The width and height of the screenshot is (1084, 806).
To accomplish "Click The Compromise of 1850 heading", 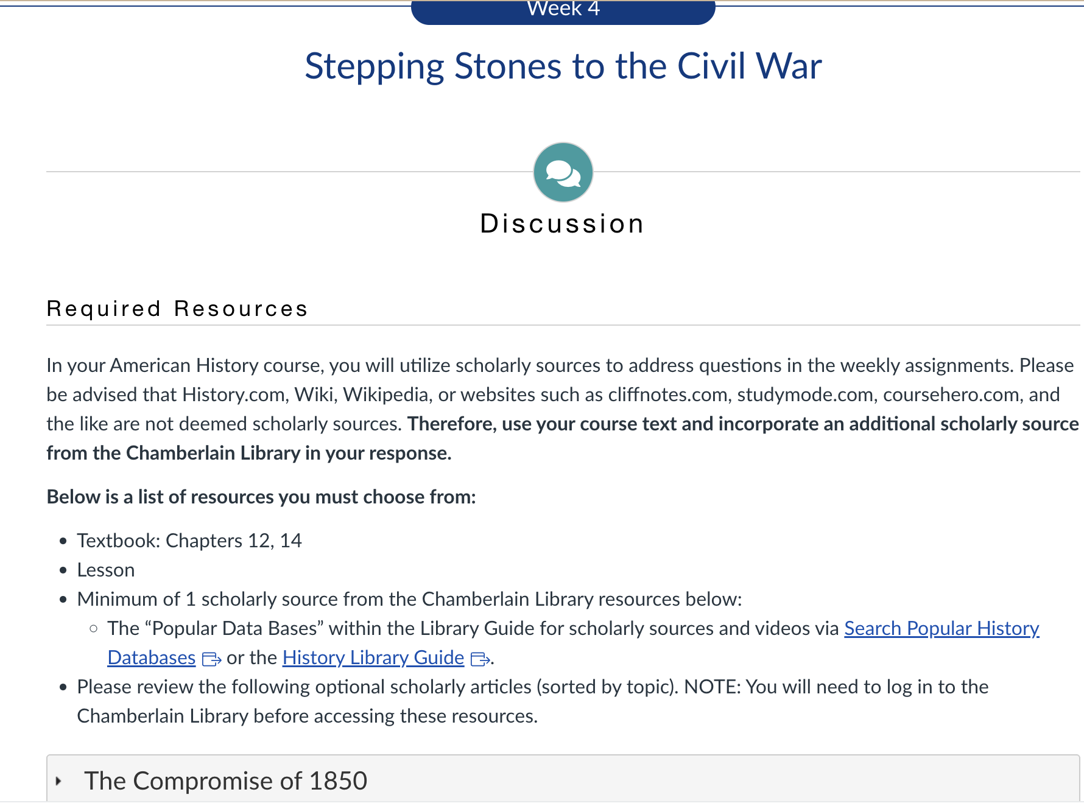I will (225, 781).
